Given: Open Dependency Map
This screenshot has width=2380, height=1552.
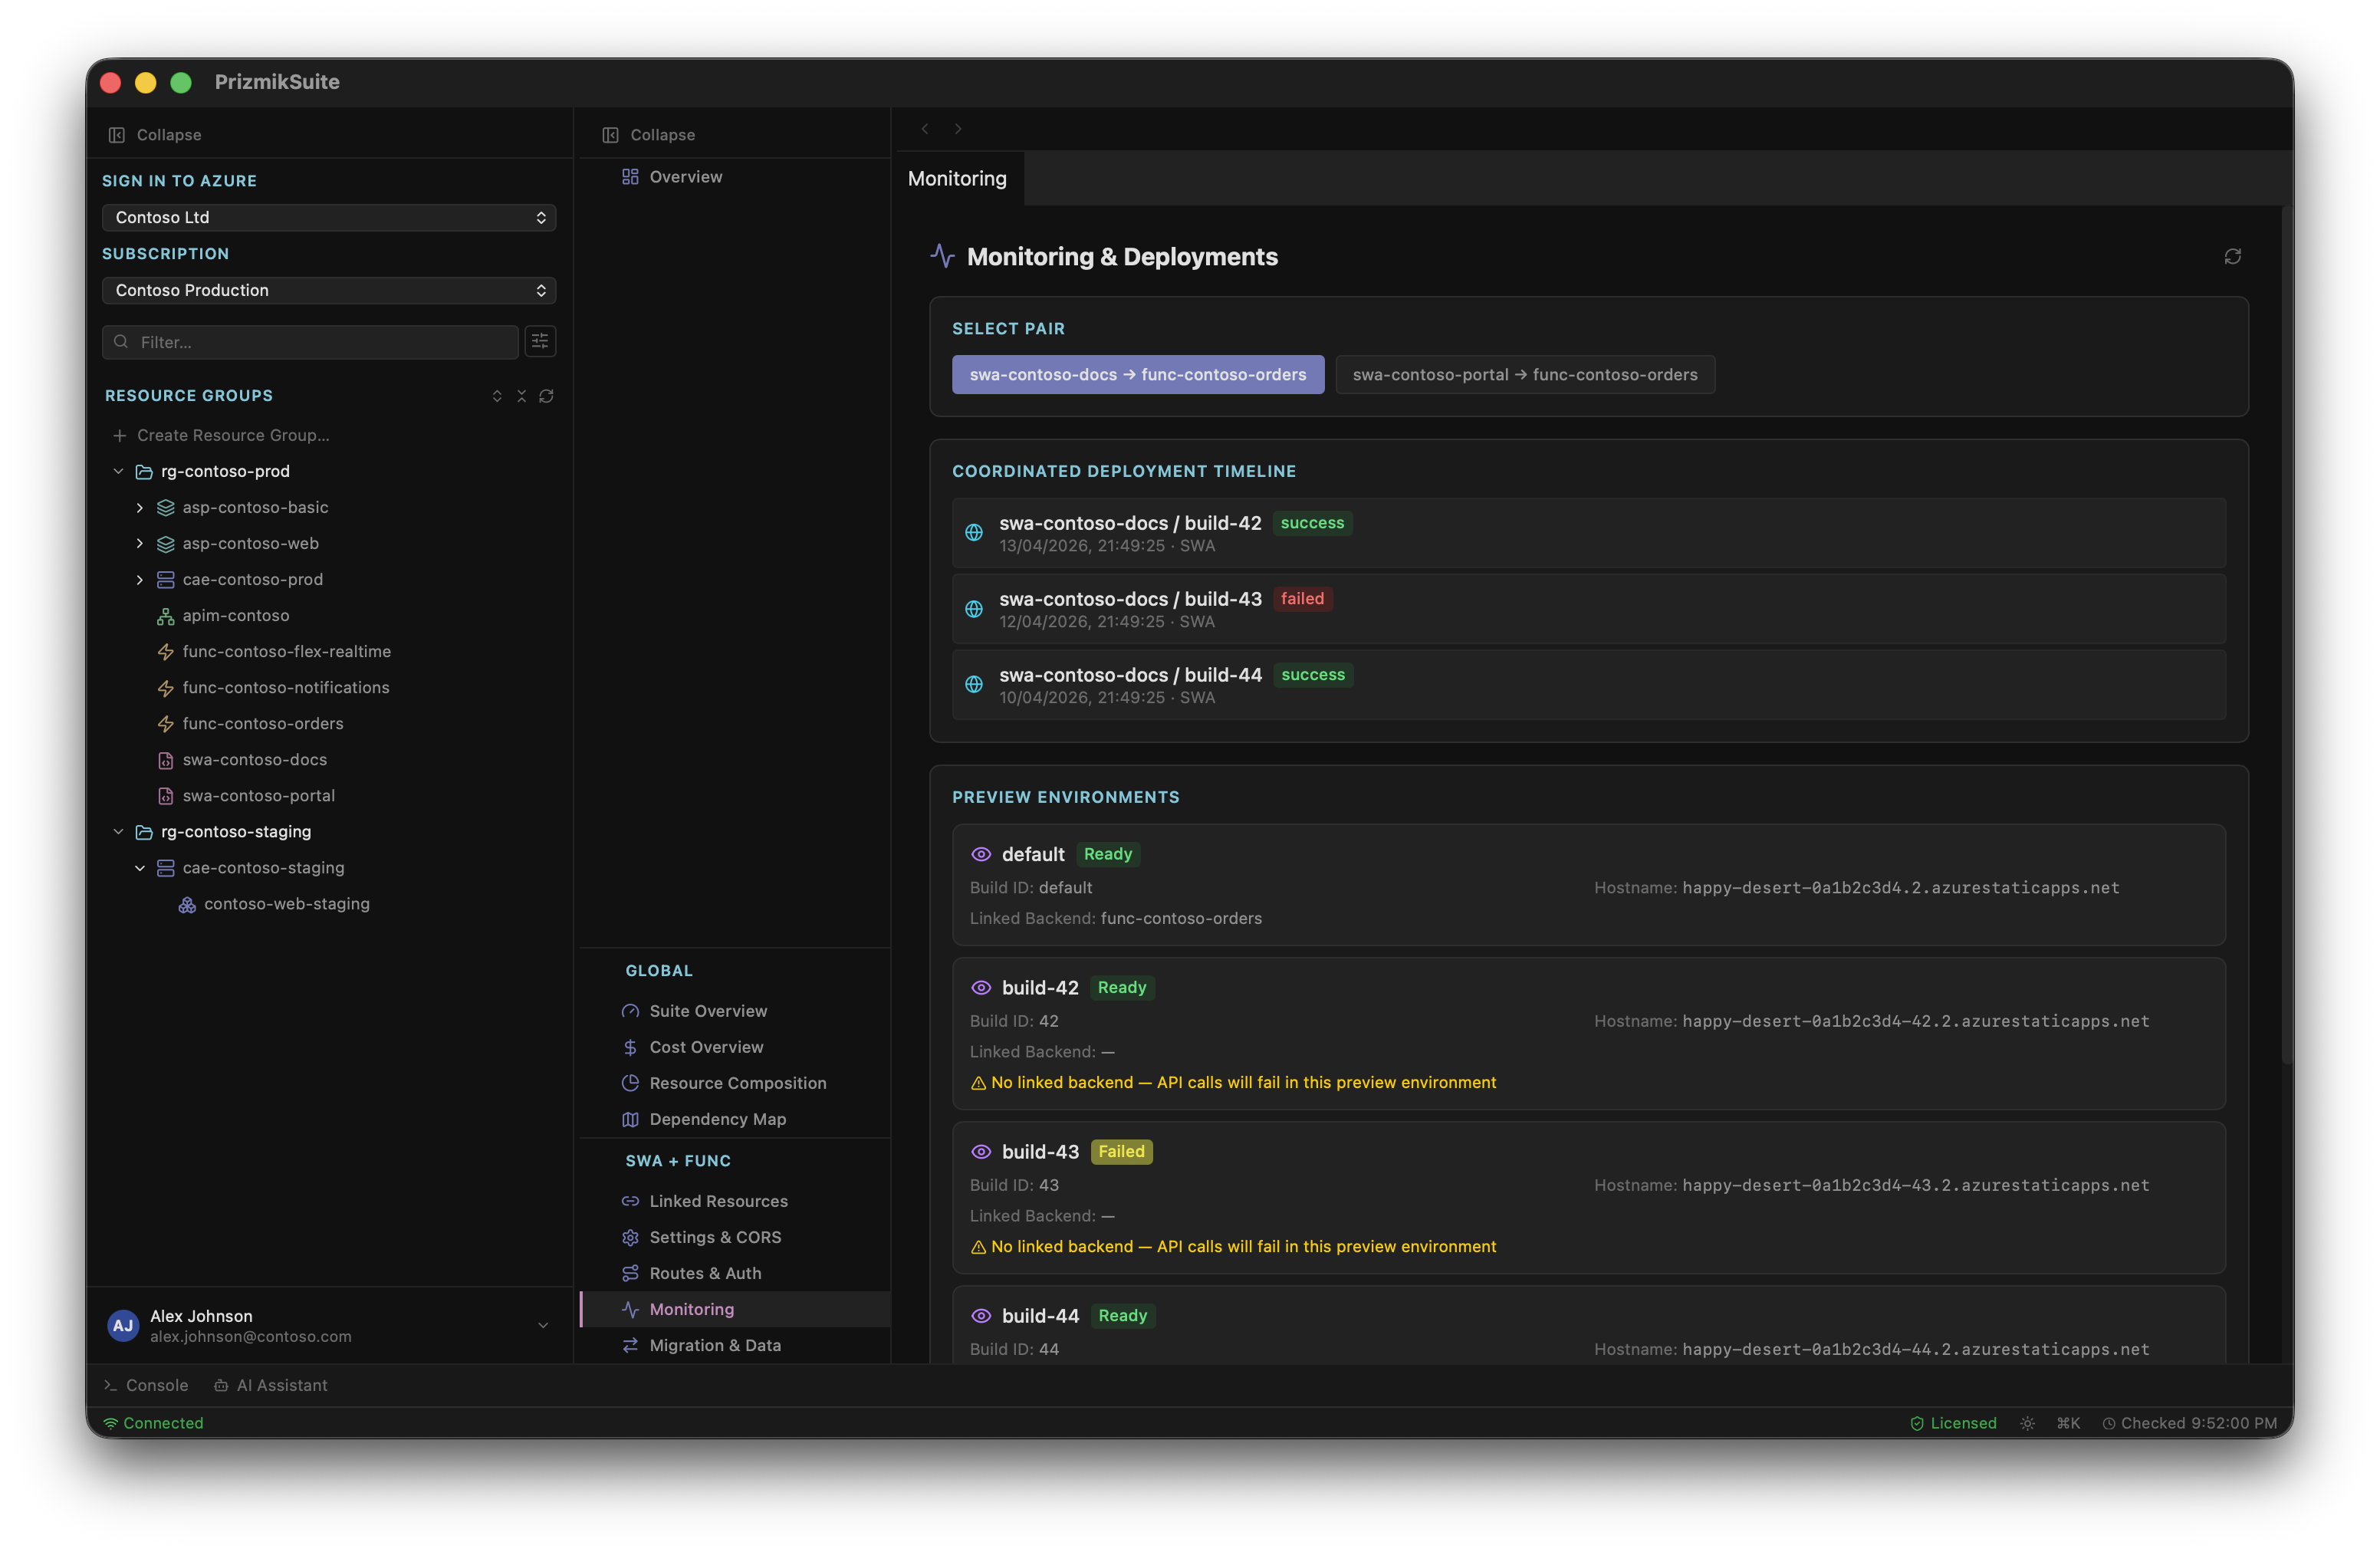Looking at the screenshot, I should [x=735, y=1119].
